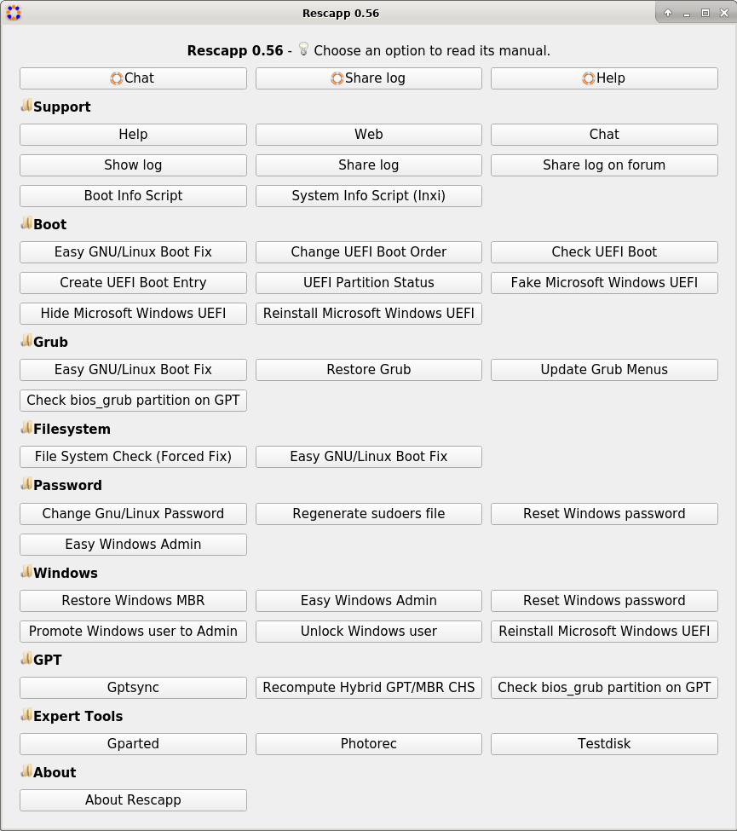Select Change UEFI Boot Order

point(369,252)
